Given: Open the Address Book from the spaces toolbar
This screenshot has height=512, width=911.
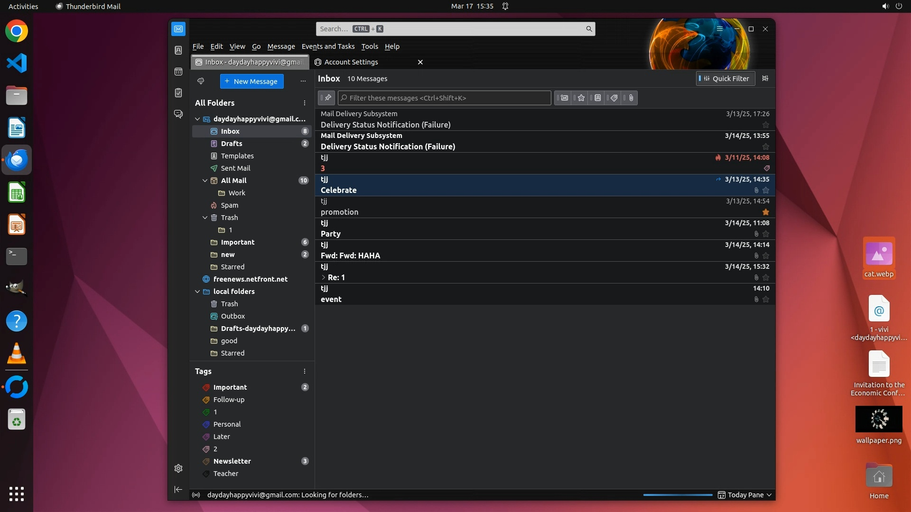Looking at the screenshot, I should 178,50.
